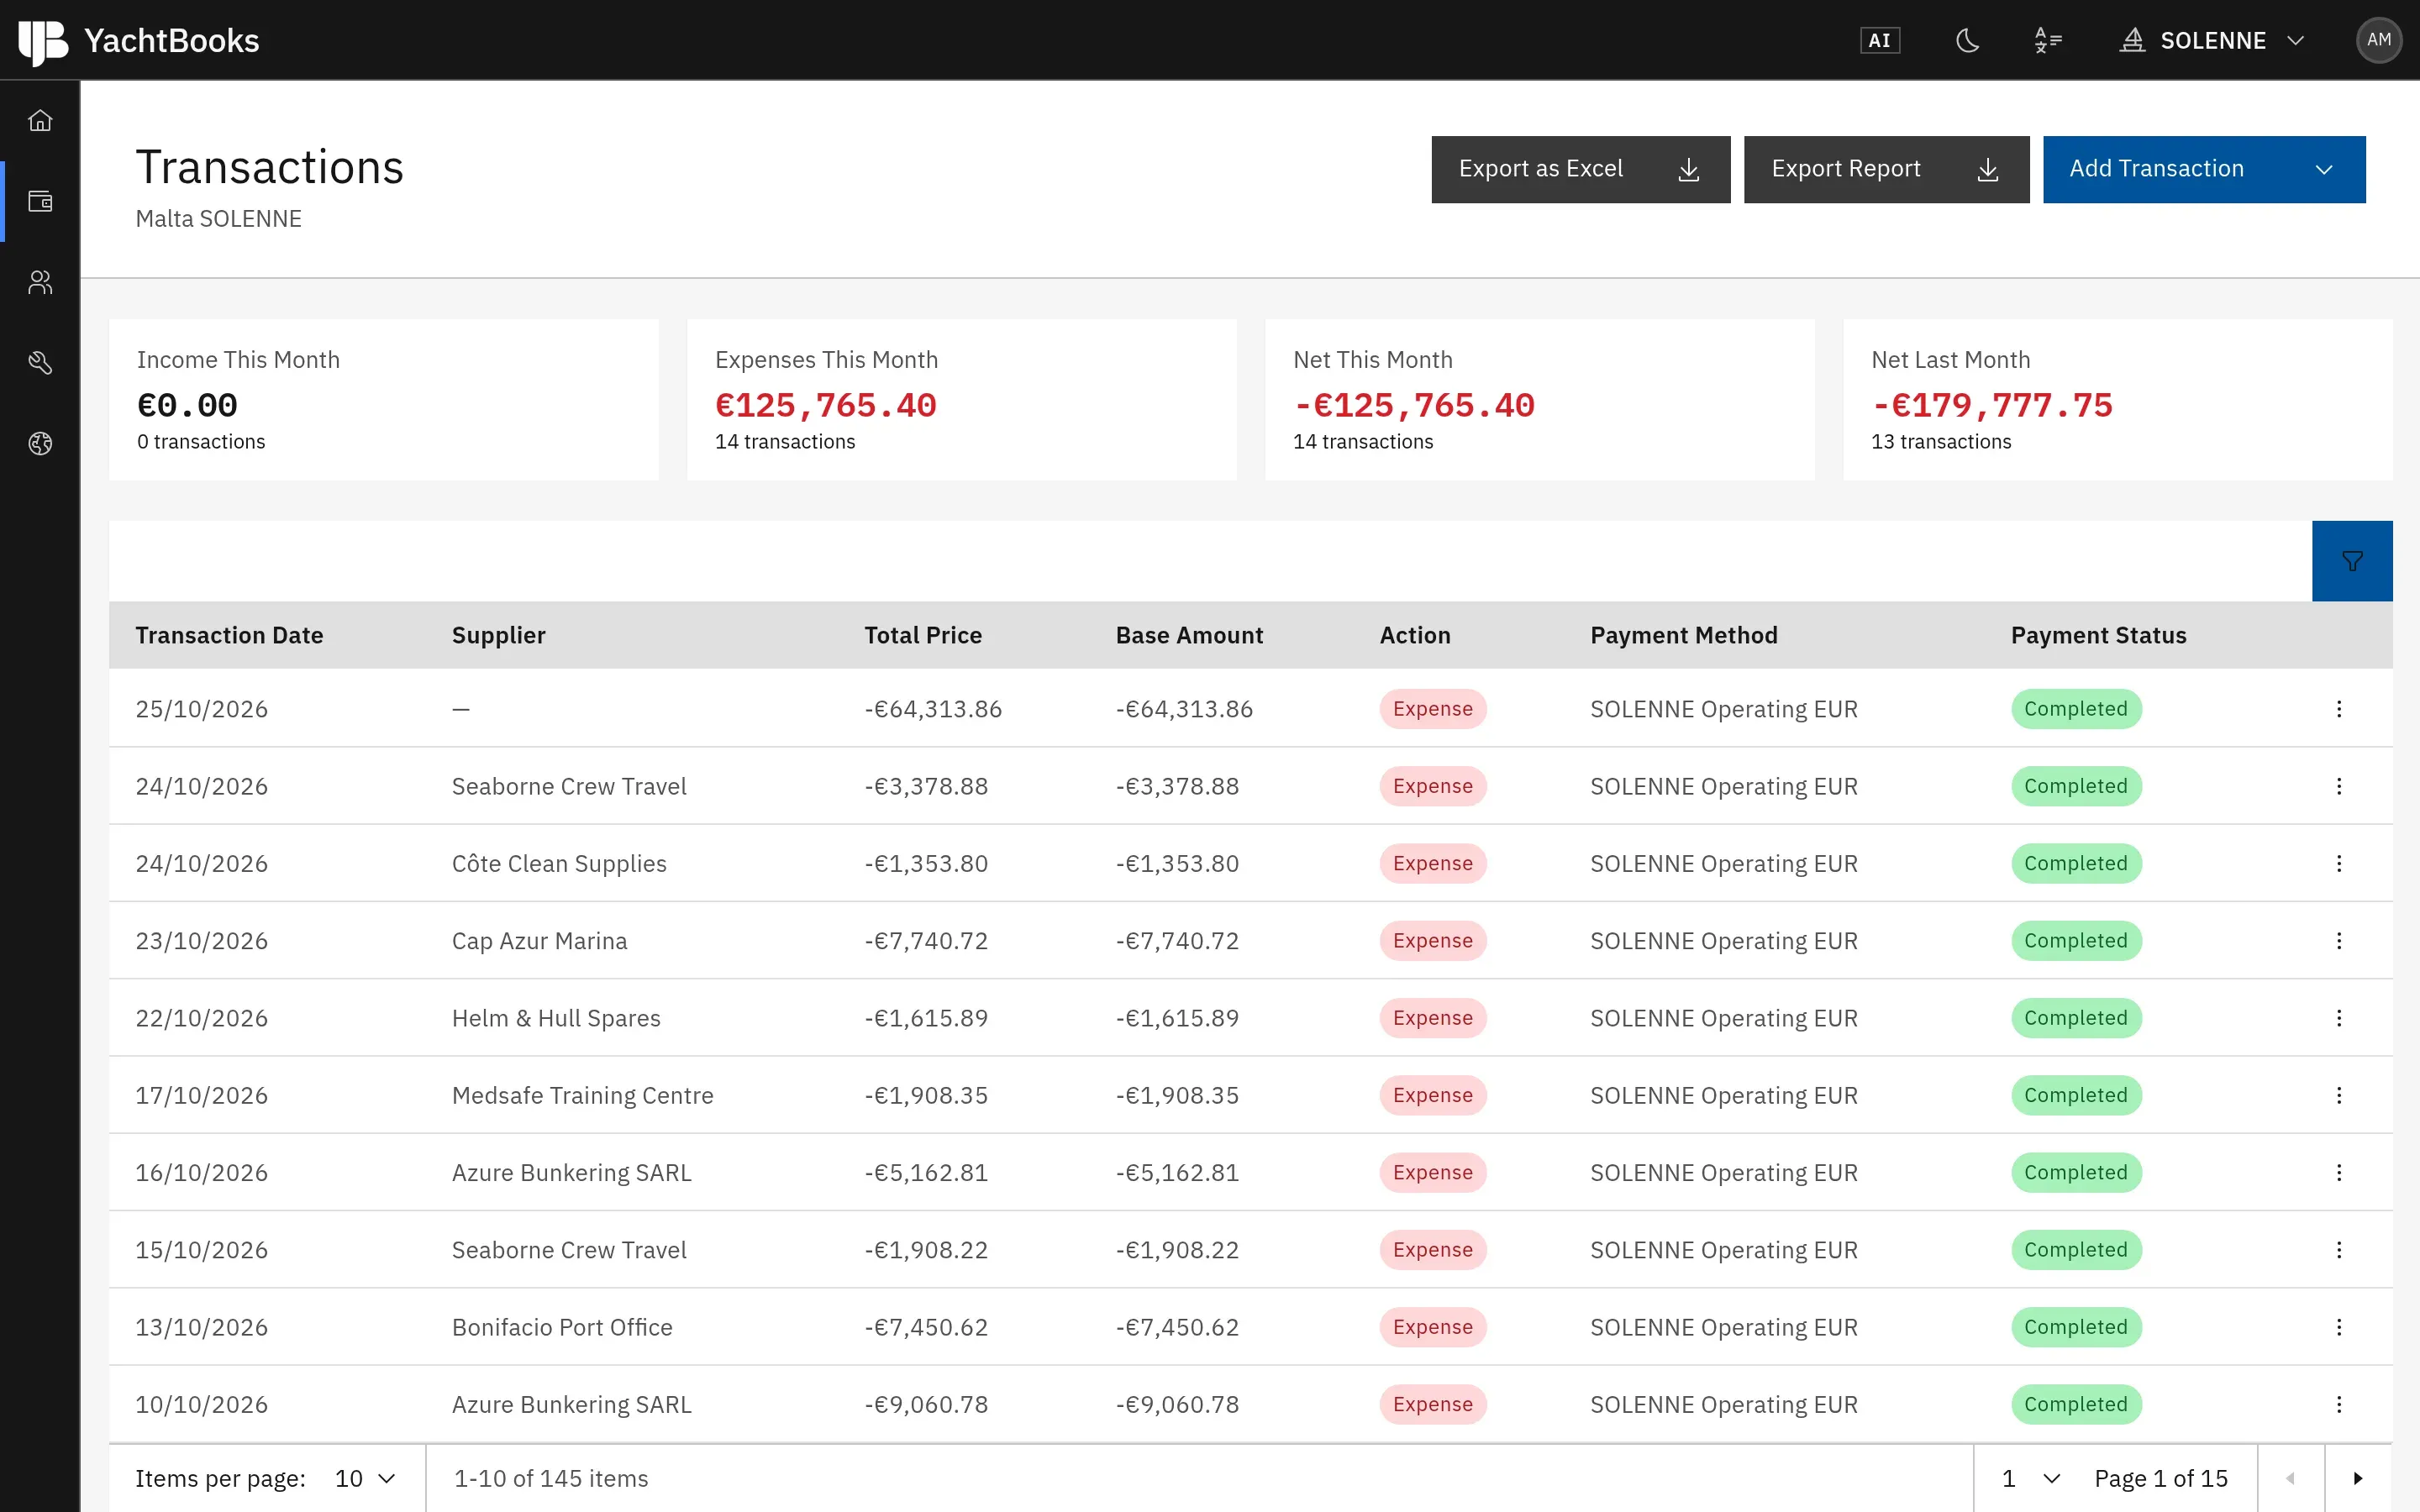
Task: Click Income This Month €0.00 value
Action: (x=187, y=405)
